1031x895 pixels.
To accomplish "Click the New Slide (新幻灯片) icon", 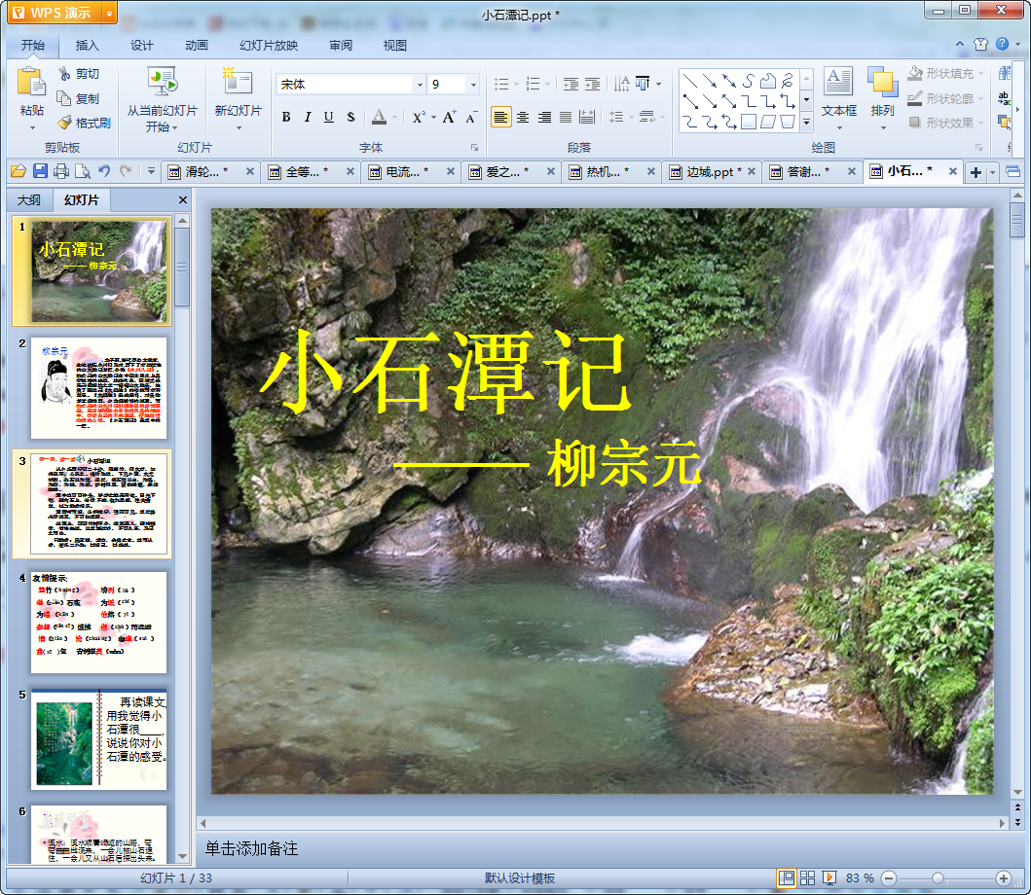I will 238,82.
